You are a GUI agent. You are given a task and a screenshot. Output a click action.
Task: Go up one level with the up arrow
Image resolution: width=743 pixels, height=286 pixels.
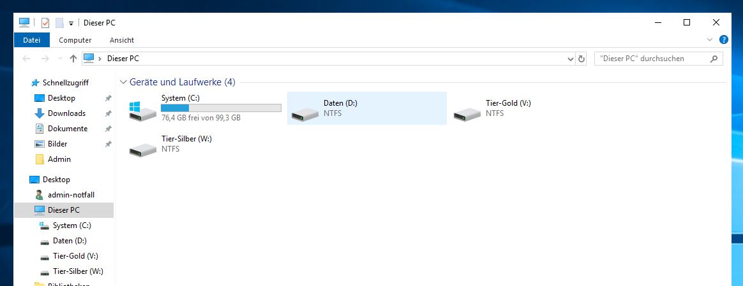pyautogui.click(x=73, y=59)
